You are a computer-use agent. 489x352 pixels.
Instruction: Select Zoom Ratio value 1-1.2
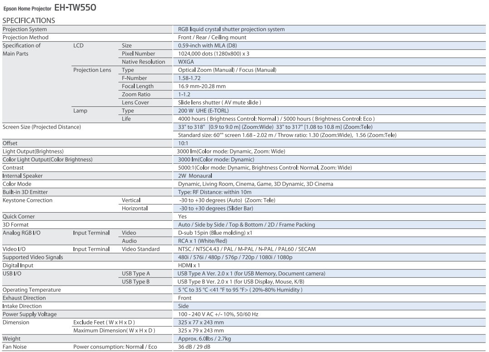(184, 94)
